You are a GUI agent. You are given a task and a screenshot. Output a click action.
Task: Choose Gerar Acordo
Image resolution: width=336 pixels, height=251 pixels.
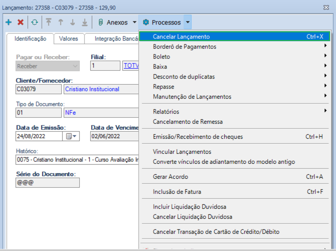tap(235, 177)
